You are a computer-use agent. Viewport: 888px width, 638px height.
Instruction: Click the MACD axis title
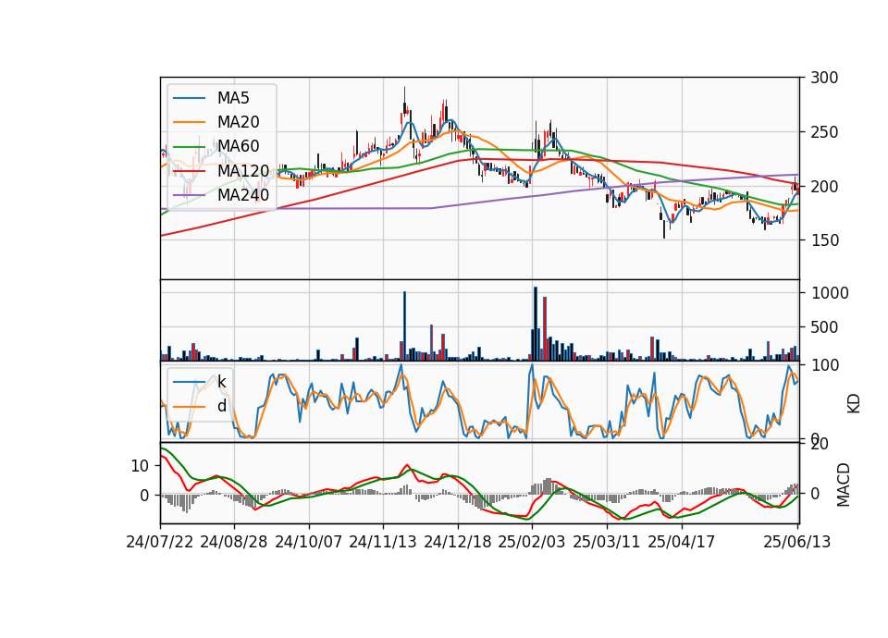(844, 485)
